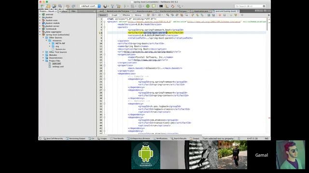Select the pom.xml [spring-boot] editor tab

point(225,11)
